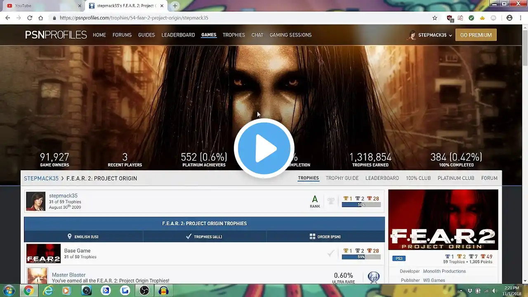
Task: Click the stepmack35 50% progress bar
Action: (361, 205)
